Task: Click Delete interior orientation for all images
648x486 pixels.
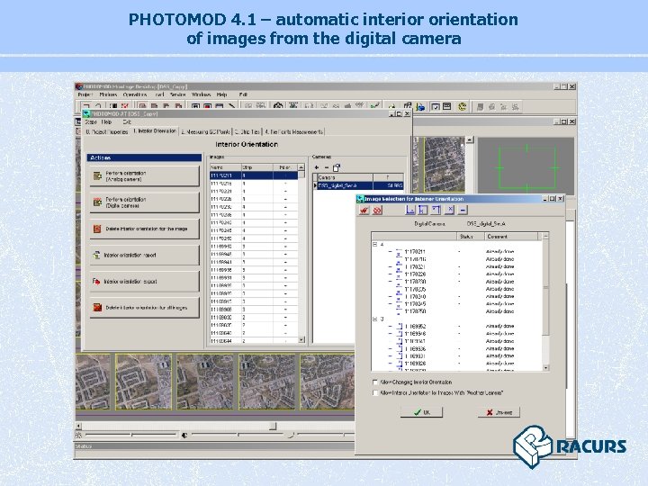Action: (144, 307)
